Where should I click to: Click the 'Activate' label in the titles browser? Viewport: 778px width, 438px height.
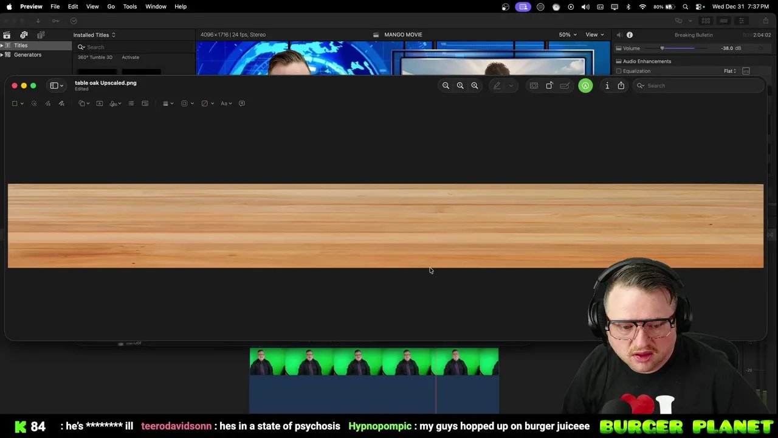(x=130, y=57)
